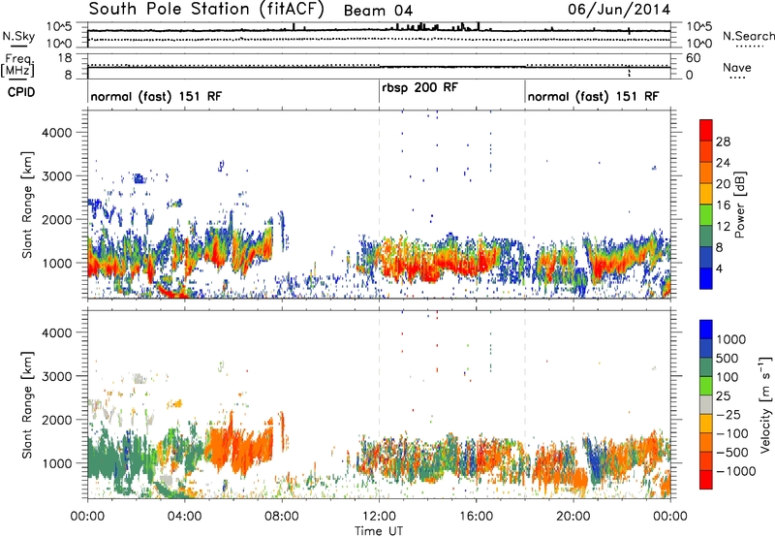
Task: Click the dashed 12:00 marker in Power panel
Action: (x=379, y=205)
